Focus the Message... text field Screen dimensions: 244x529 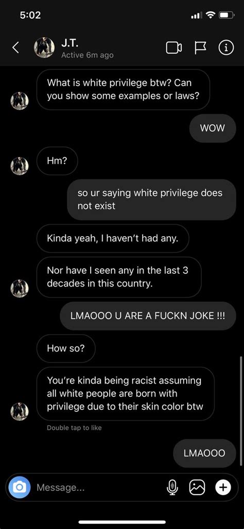coord(98,488)
